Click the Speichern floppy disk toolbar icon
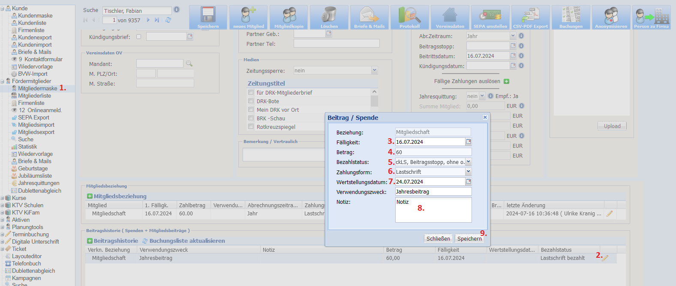The width and height of the screenshot is (676, 286). (x=208, y=18)
